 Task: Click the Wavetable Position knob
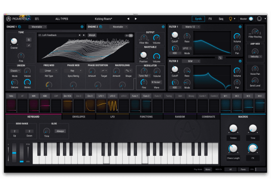[x=143, y=55]
